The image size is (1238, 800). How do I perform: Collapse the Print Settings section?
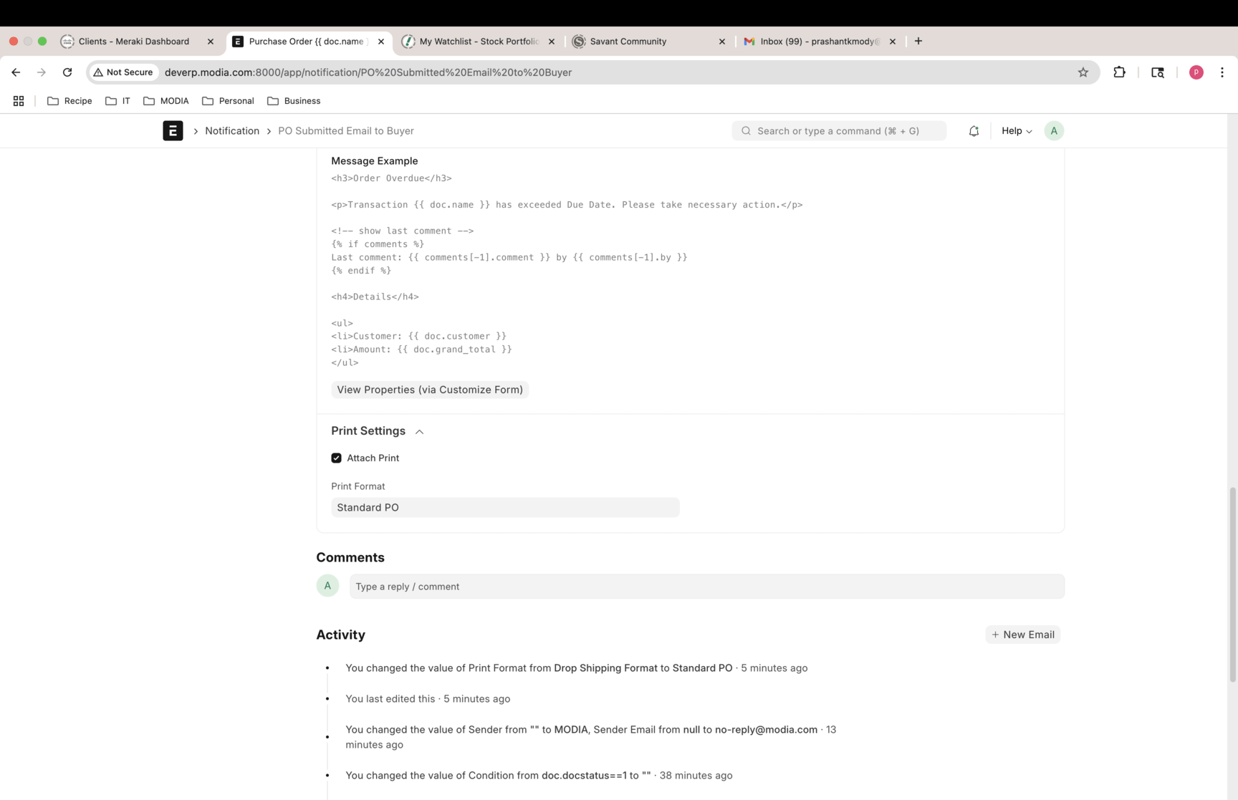(x=419, y=432)
